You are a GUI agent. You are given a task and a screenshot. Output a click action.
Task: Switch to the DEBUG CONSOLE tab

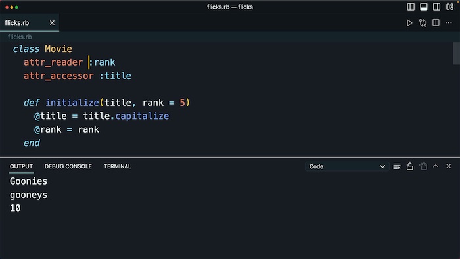pyautogui.click(x=68, y=166)
